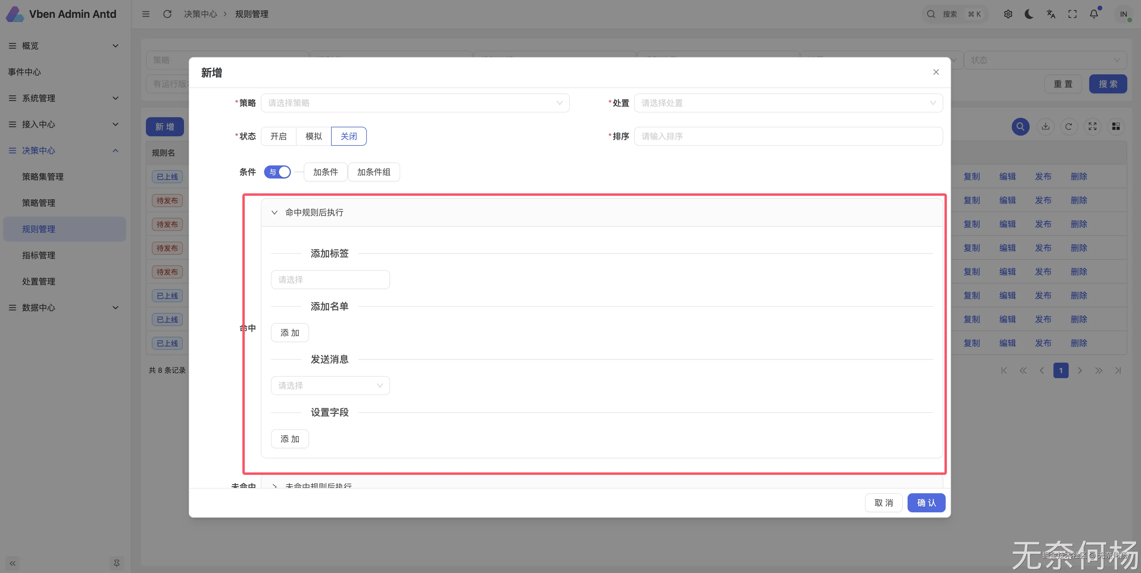Click the 确认 button
Viewport: 1141px width, 573px height.
tap(926, 503)
